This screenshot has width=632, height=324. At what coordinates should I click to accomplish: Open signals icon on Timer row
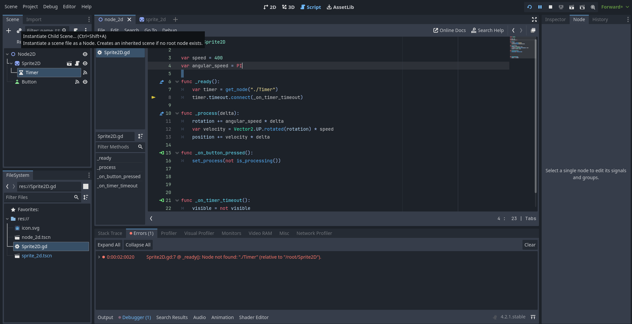[x=85, y=73]
